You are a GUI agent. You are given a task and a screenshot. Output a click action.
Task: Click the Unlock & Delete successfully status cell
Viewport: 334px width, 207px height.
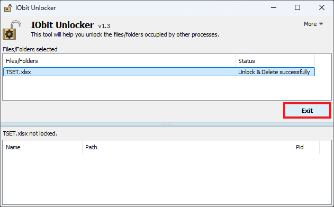pyautogui.click(x=274, y=72)
